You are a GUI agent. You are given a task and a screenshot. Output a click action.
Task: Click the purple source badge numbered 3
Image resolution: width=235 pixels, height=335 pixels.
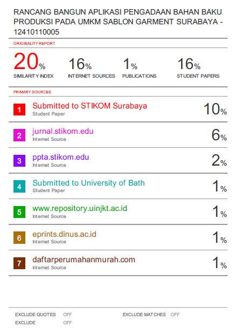19,161
